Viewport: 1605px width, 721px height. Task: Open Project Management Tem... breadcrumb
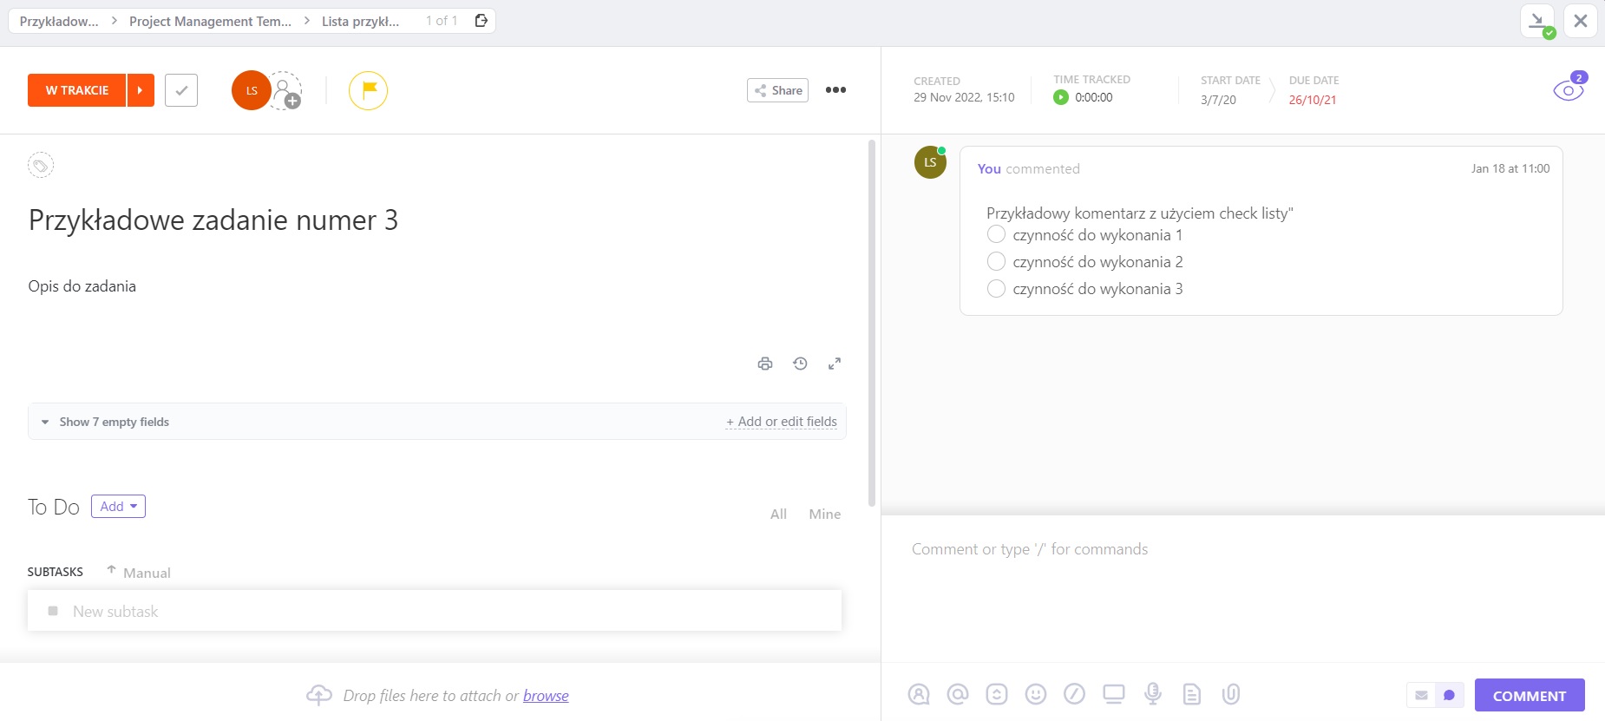210,21
